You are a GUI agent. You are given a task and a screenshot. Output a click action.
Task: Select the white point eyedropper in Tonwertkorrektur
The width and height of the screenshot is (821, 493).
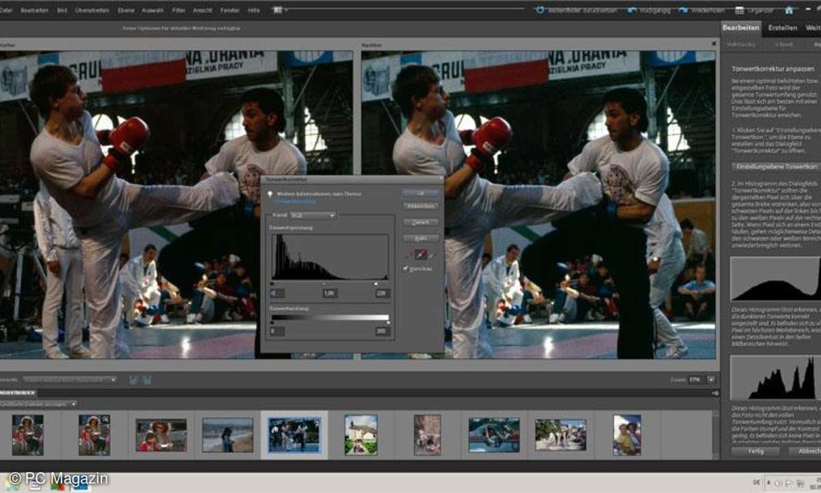pos(433,255)
